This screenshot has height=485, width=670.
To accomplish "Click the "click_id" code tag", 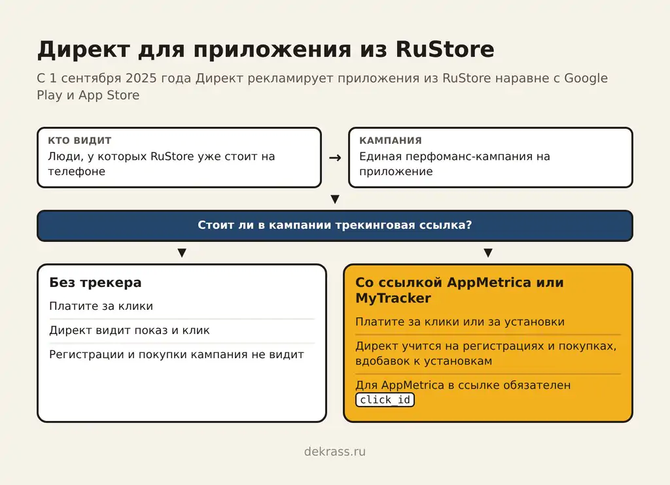I will point(385,400).
